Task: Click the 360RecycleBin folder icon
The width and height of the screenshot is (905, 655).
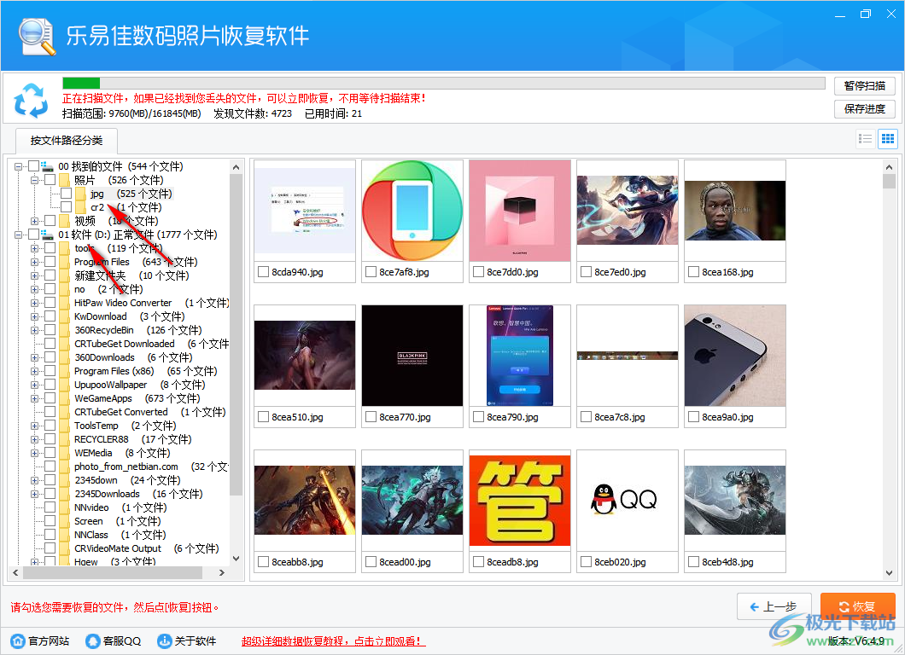Action: 64,330
